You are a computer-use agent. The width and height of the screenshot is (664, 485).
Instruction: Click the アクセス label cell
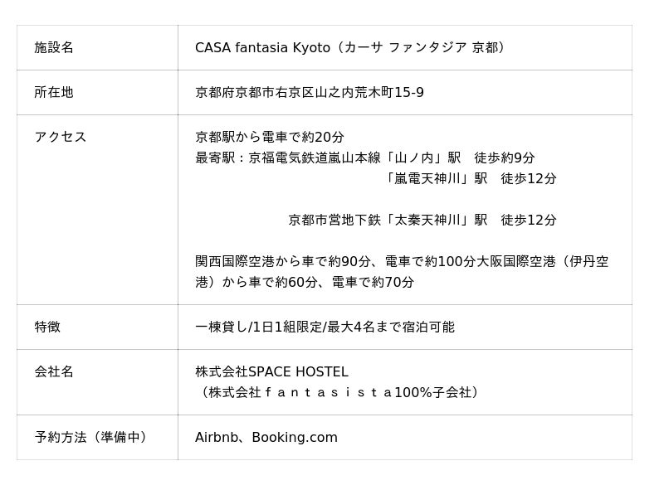point(60,138)
